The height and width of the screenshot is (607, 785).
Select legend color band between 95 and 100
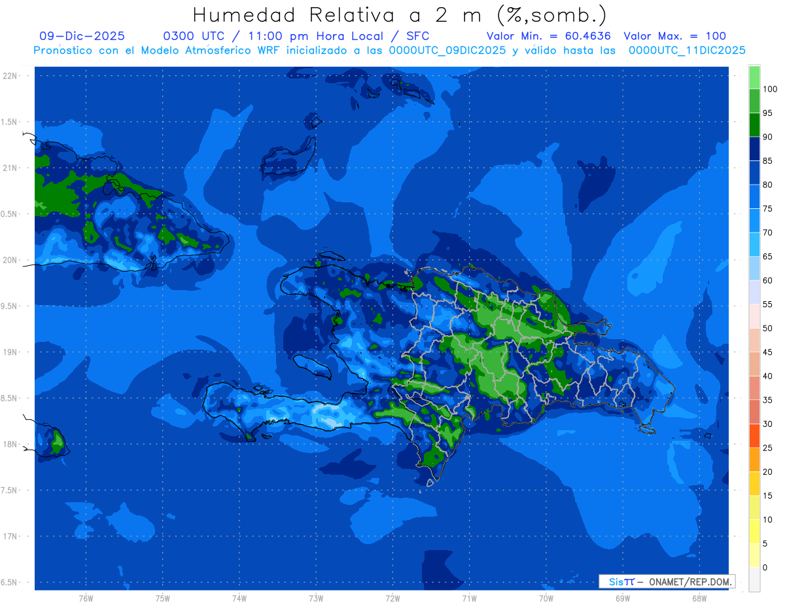(754, 101)
